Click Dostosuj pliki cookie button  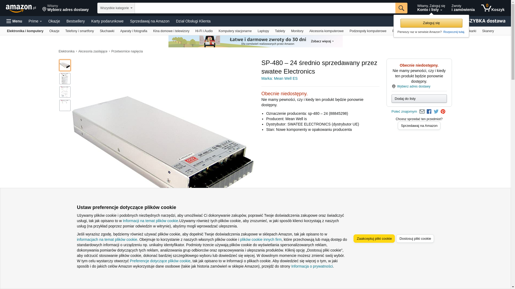[x=415, y=239]
